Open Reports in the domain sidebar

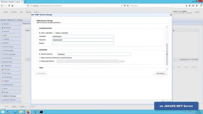10,43
